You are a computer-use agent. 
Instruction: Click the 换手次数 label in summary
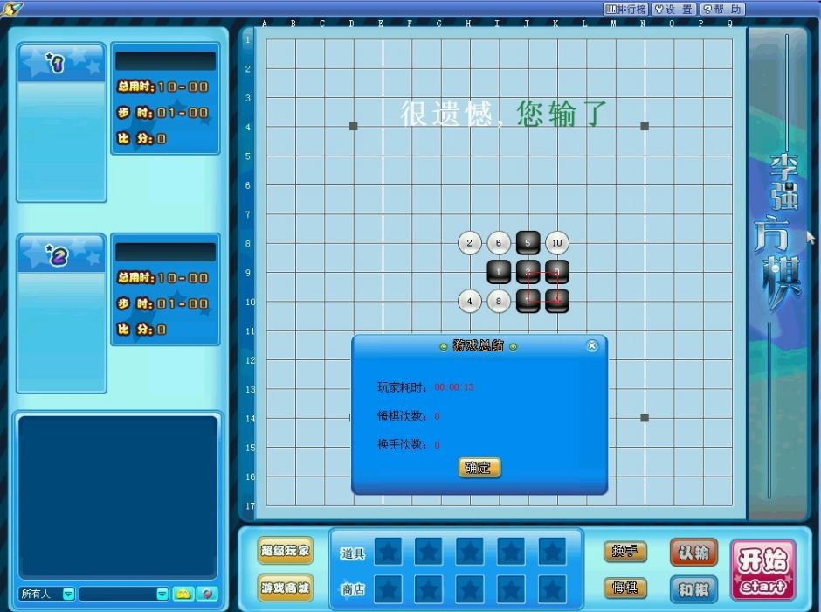click(x=402, y=444)
